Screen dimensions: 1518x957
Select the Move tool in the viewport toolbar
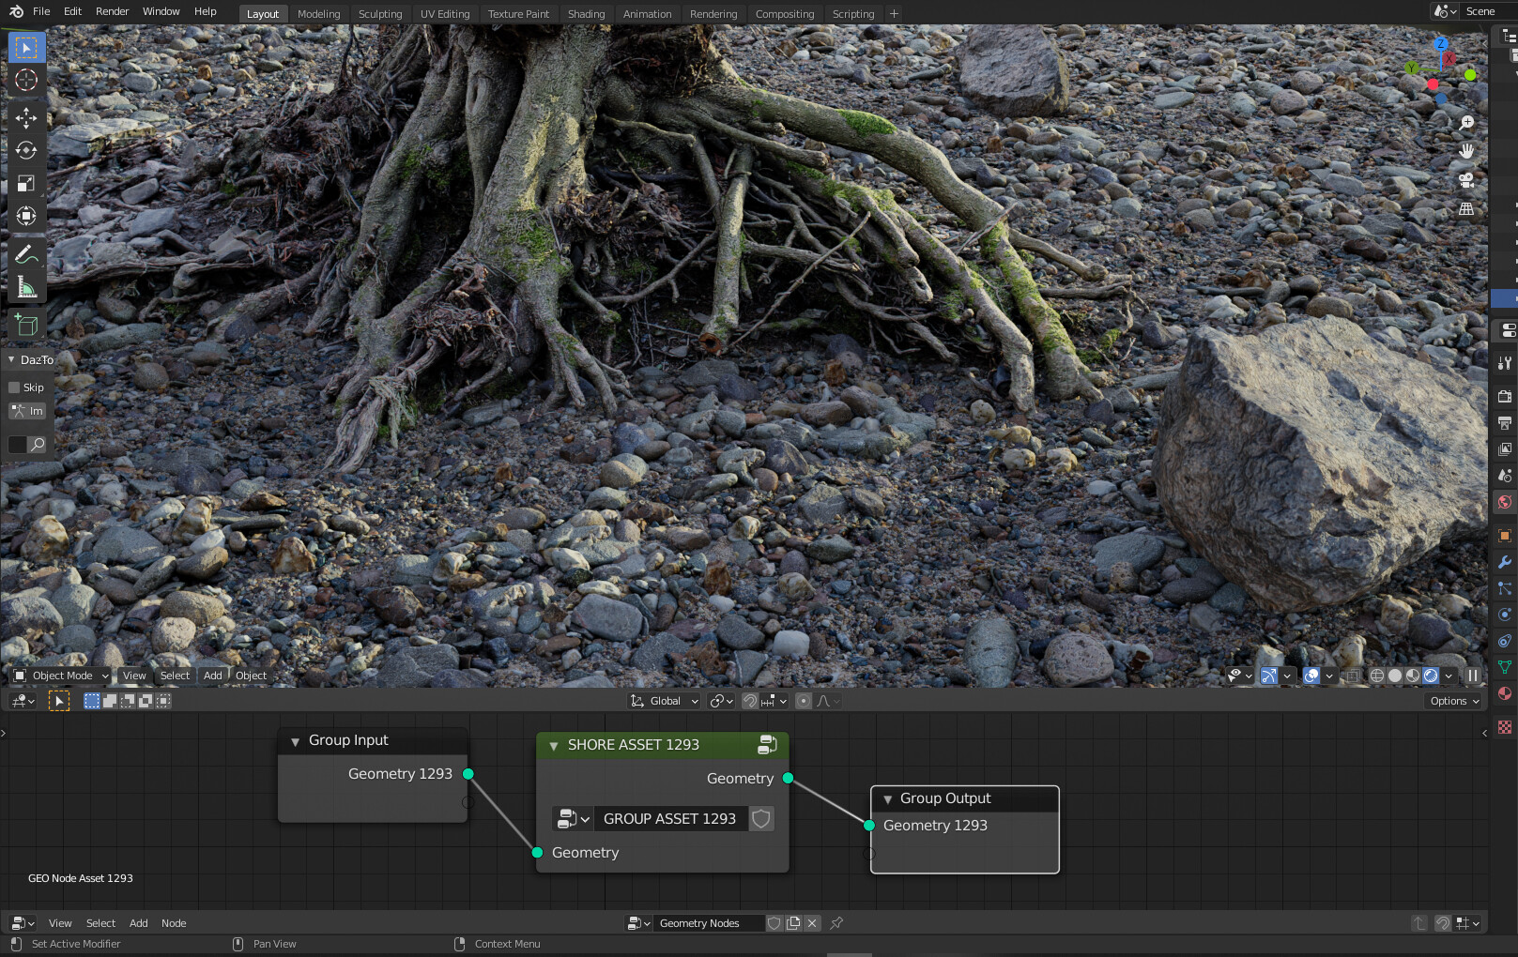tap(25, 118)
